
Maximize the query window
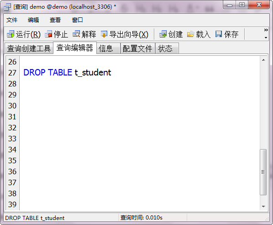coord(242,5)
